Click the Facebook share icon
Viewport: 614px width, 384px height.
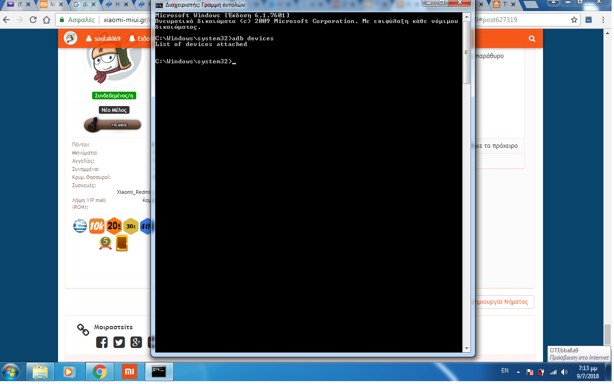click(102, 342)
